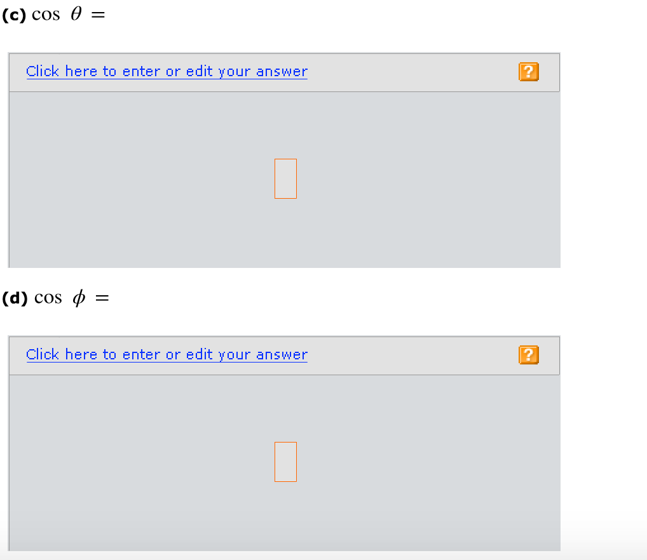Image resolution: width=647 pixels, height=560 pixels.
Task: Click the word 'cos' in part (d)
Action: point(48,298)
